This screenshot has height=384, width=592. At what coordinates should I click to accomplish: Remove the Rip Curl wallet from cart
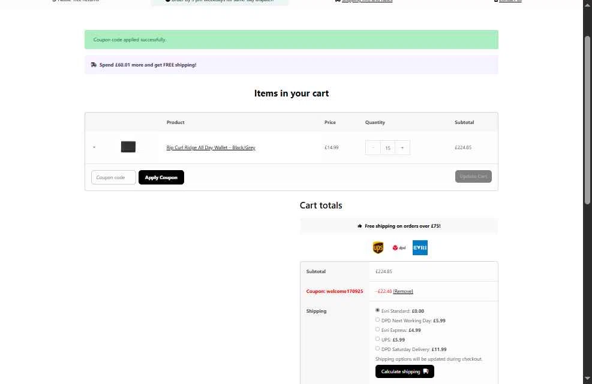[94, 147]
